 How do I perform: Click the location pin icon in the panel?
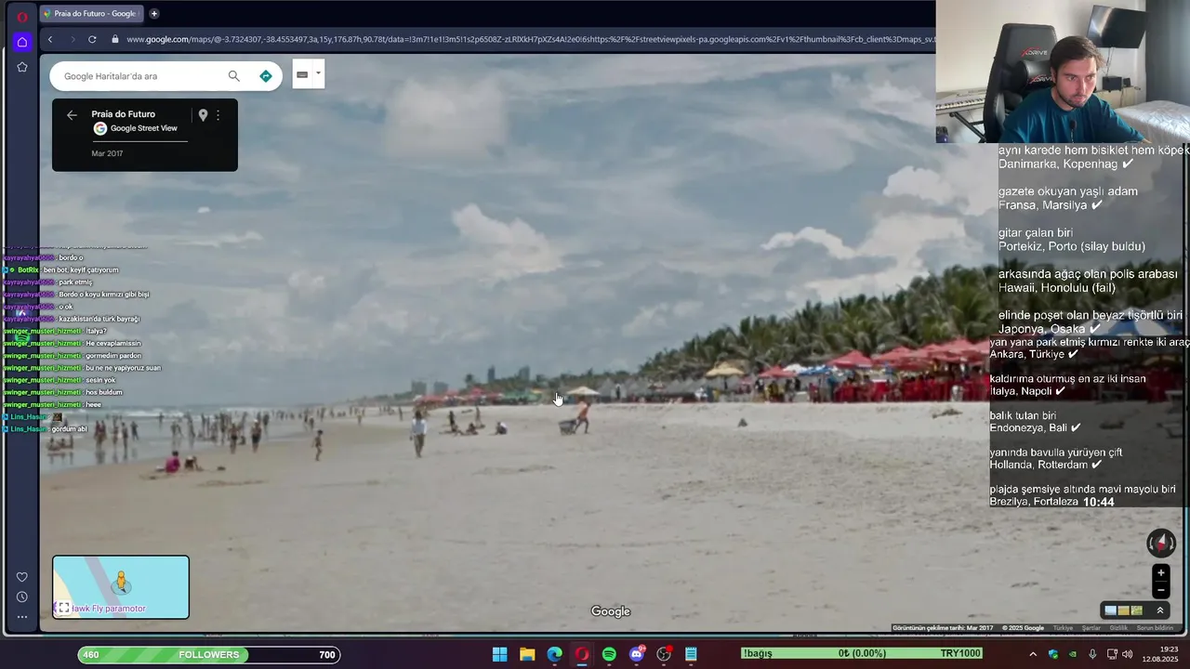point(203,115)
